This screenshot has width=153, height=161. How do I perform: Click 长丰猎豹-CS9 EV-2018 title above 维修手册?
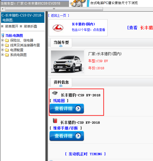point(80,123)
